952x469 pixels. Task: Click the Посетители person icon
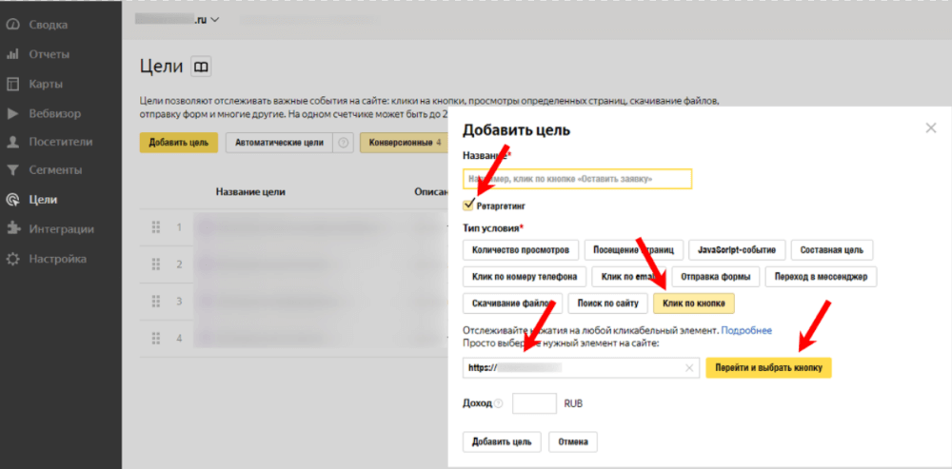12,142
